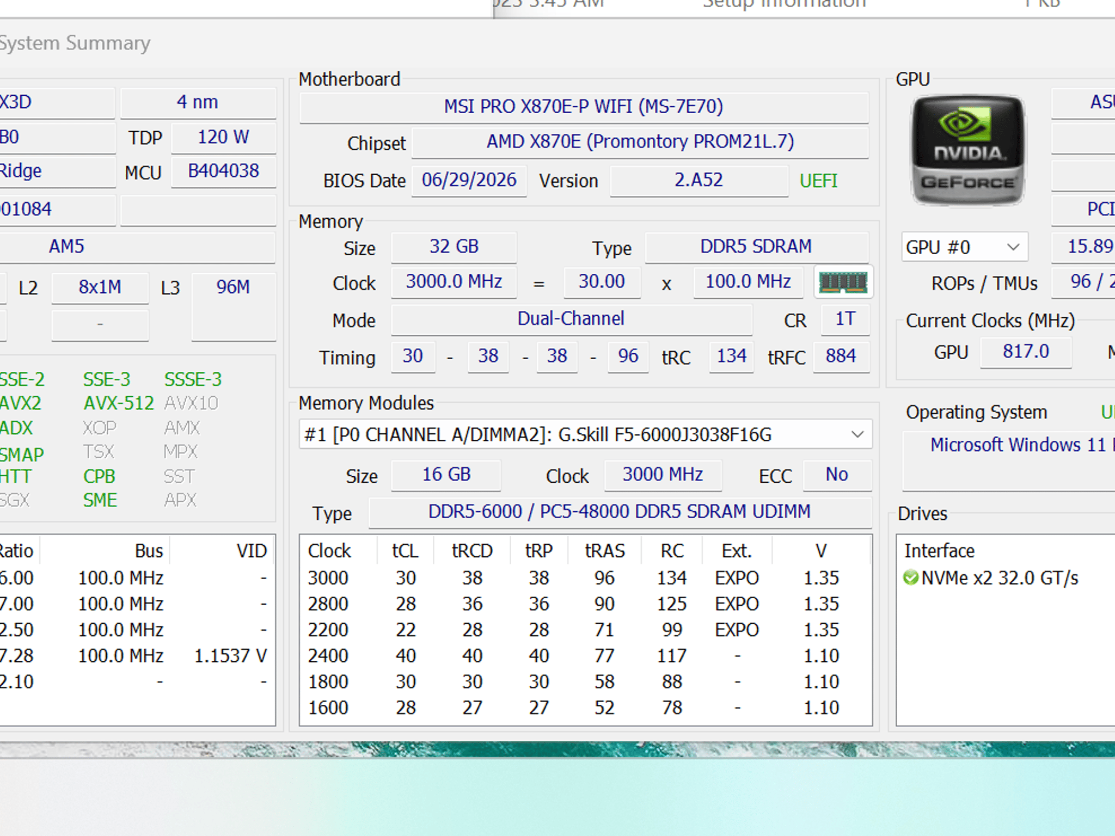
Task: Click the tCL column header
Action: click(406, 551)
